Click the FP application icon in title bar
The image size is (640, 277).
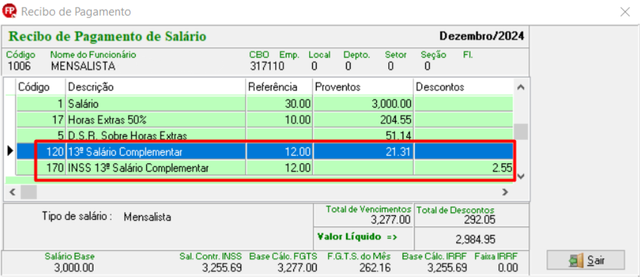[9, 12]
